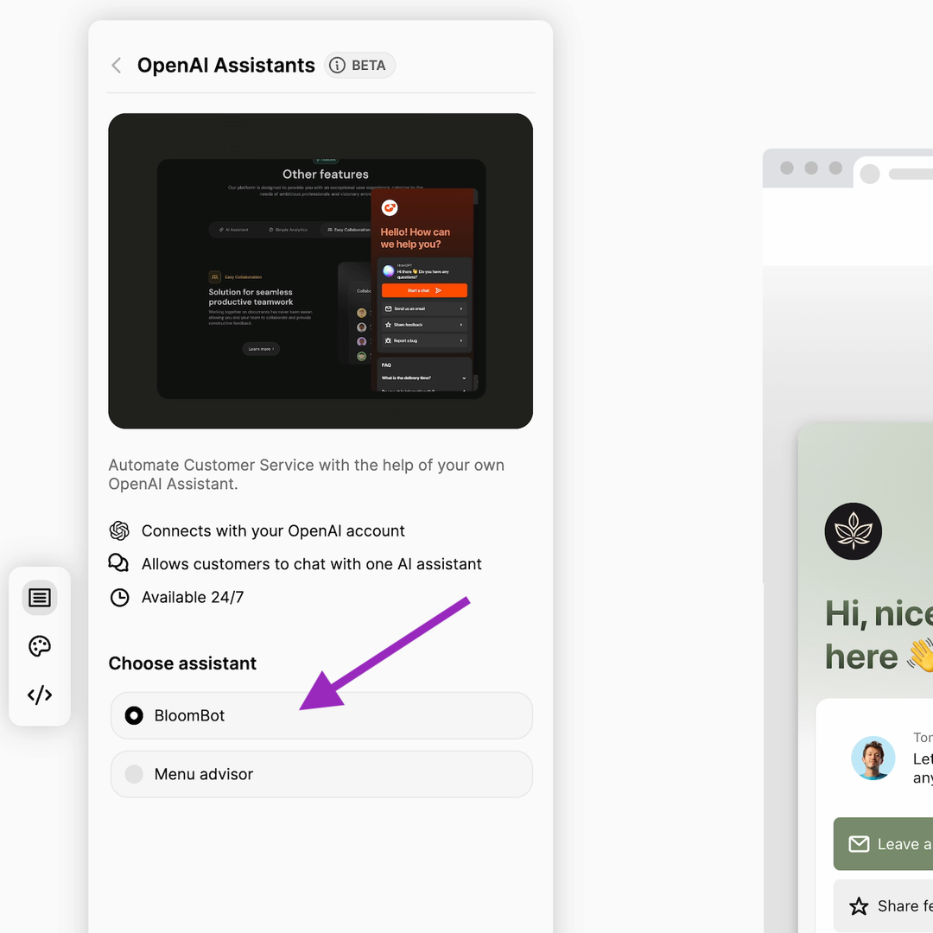Viewport: 933px width, 933px height.
Task: Click the leaf logo in the chat widget preview
Action: [x=853, y=531]
